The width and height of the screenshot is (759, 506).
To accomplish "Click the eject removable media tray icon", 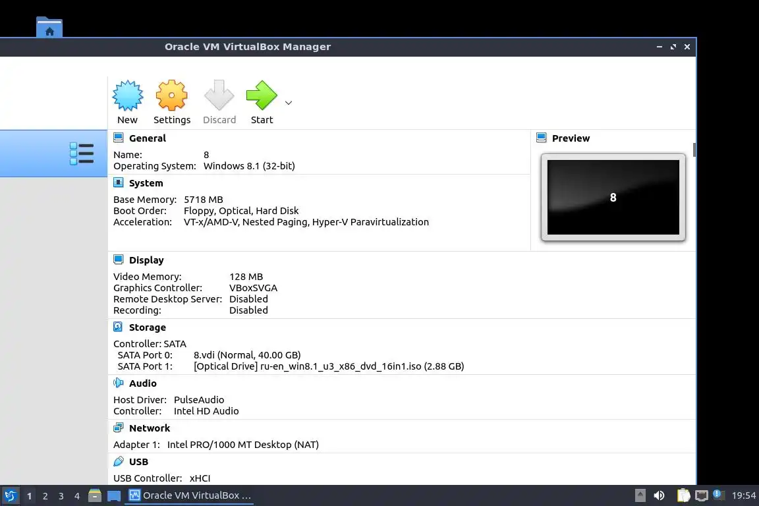I will pyautogui.click(x=640, y=495).
